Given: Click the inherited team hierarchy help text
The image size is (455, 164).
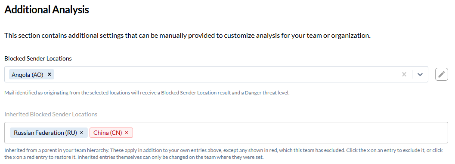Looking at the screenshot, I should click(223, 154).
